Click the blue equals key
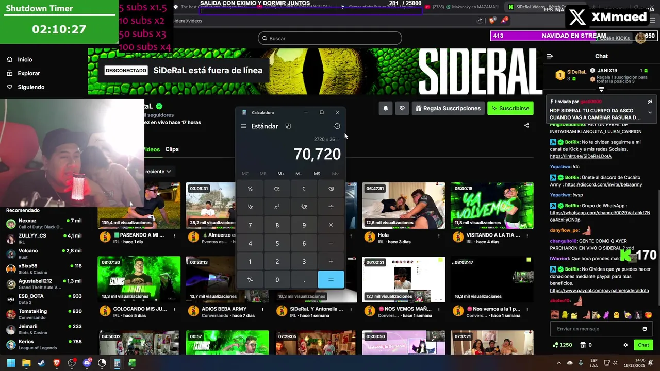This screenshot has width=660, height=371. tap(331, 280)
